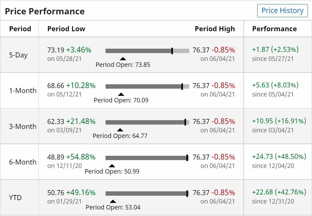This screenshot has width=312, height=216.
Task: Click the 5-Day period open triangle marker
Action: (123, 58)
